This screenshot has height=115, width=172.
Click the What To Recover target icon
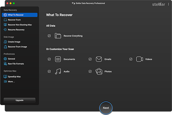(x=5, y=15)
